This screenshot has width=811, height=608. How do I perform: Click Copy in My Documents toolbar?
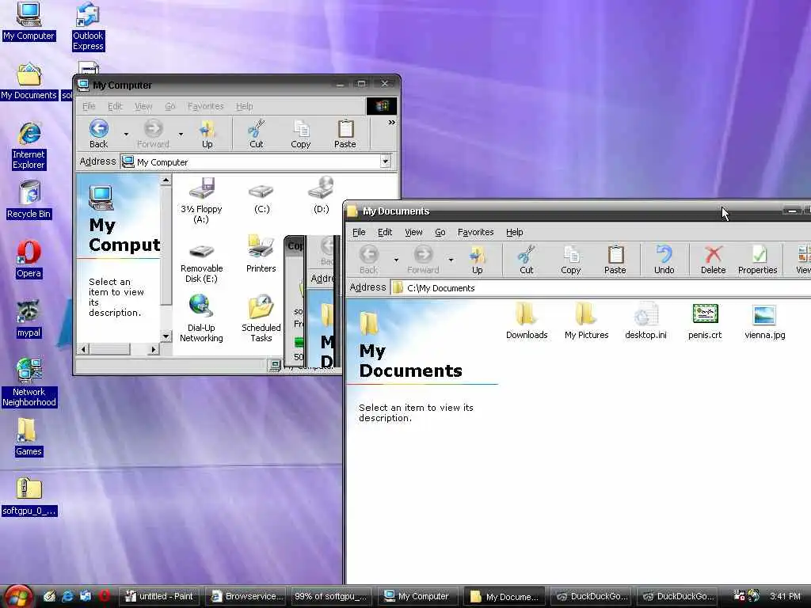point(570,260)
